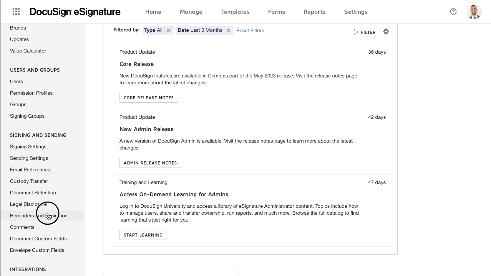Open Updates in the sidebar
The image size is (491, 276).
tap(19, 39)
